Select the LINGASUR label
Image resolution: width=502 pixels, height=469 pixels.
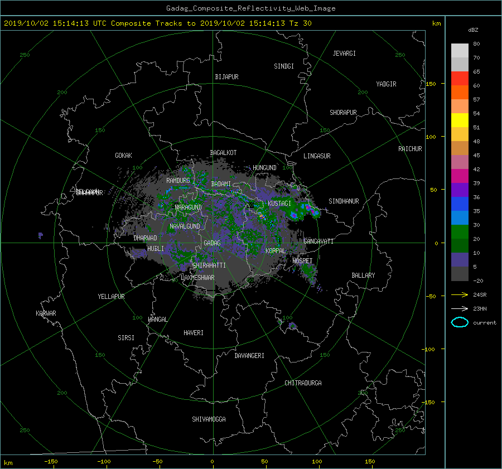[x=317, y=156]
